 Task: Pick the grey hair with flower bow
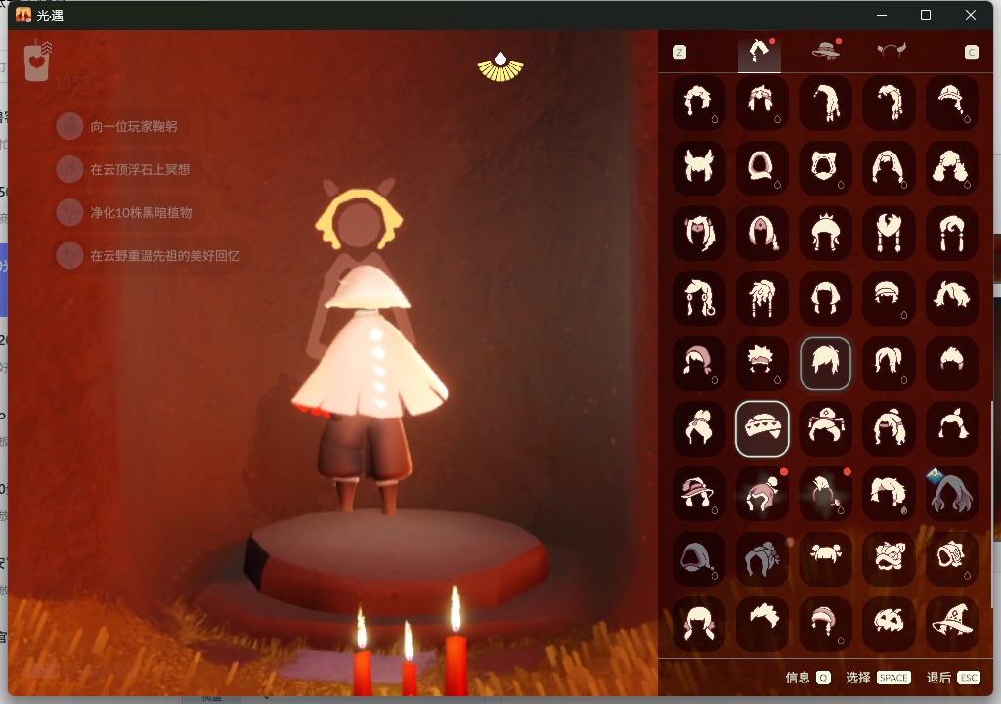pos(762,559)
